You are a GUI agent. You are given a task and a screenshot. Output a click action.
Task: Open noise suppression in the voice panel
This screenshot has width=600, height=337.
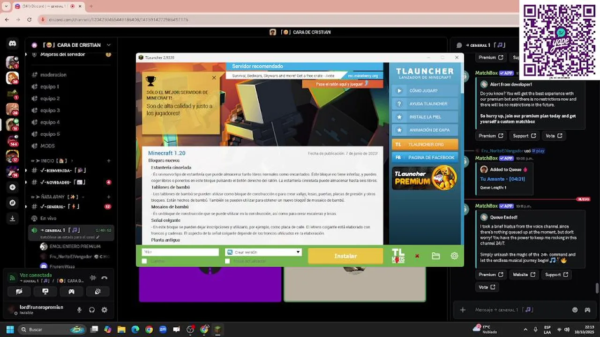93,278
